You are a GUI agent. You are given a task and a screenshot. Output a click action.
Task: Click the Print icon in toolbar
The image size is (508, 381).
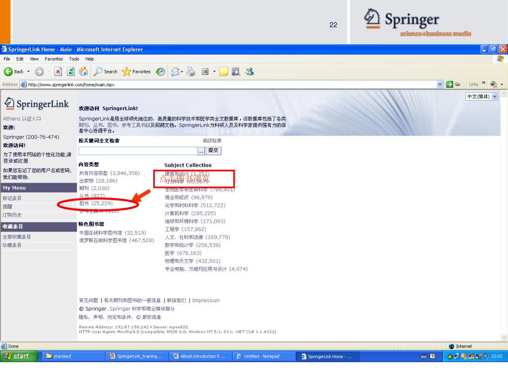coord(191,71)
